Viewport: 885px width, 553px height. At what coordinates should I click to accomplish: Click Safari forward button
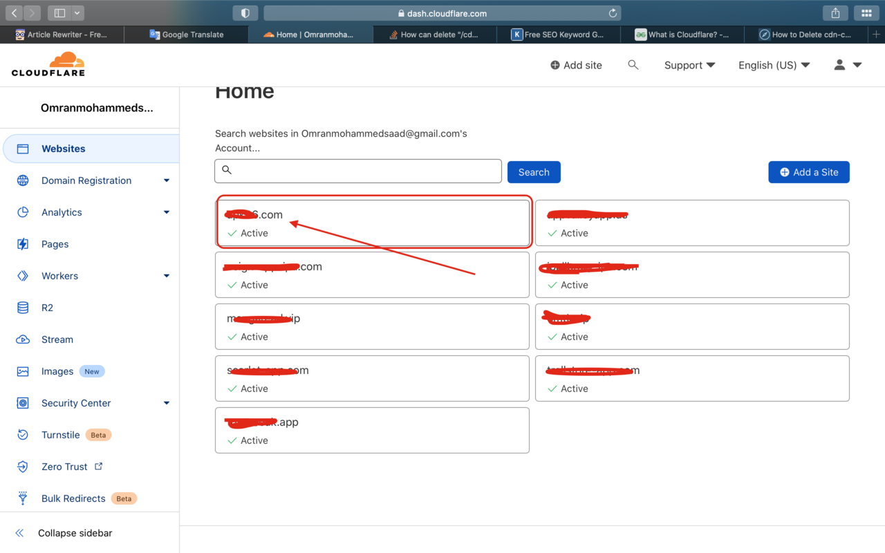(32, 12)
